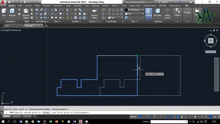Screen dimensions: 220x124
Task: Select the Extrude tool
Action: pos(12,12)
